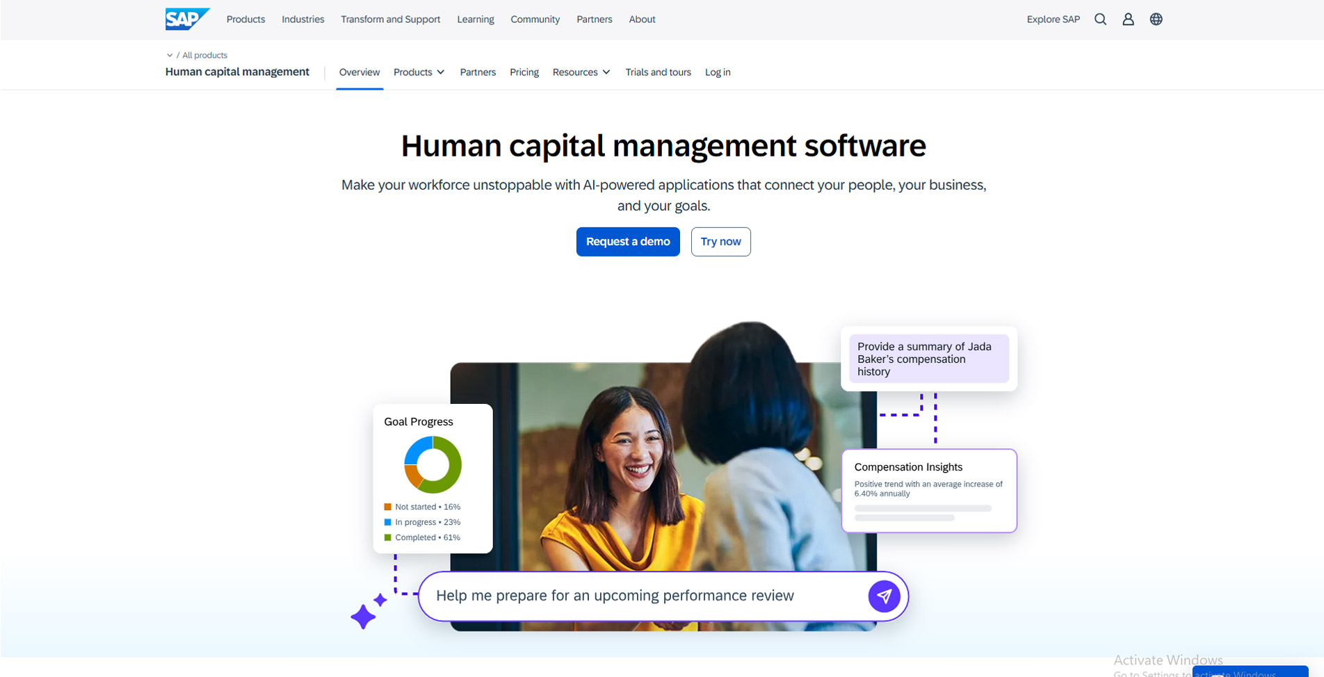Click the Log in link
Image resolution: width=1324 pixels, height=677 pixels.
click(x=717, y=72)
